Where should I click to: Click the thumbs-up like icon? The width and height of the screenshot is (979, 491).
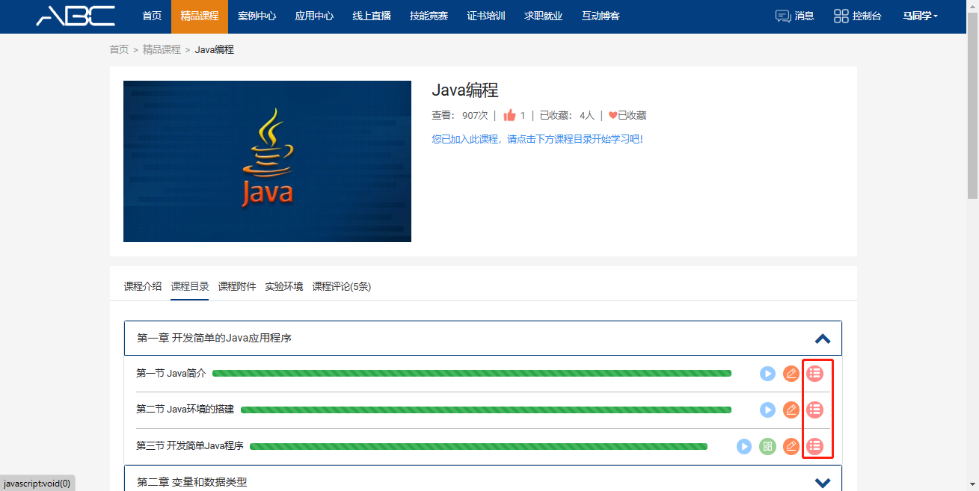click(509, 115)
